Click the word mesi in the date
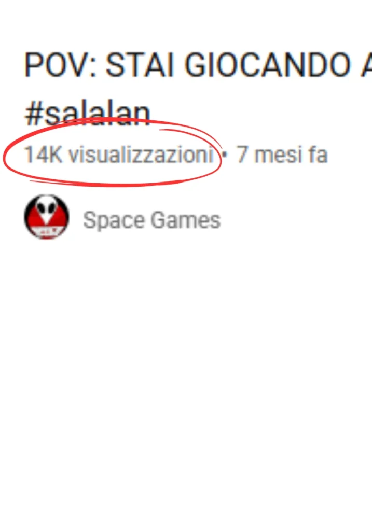 point(278,155)
